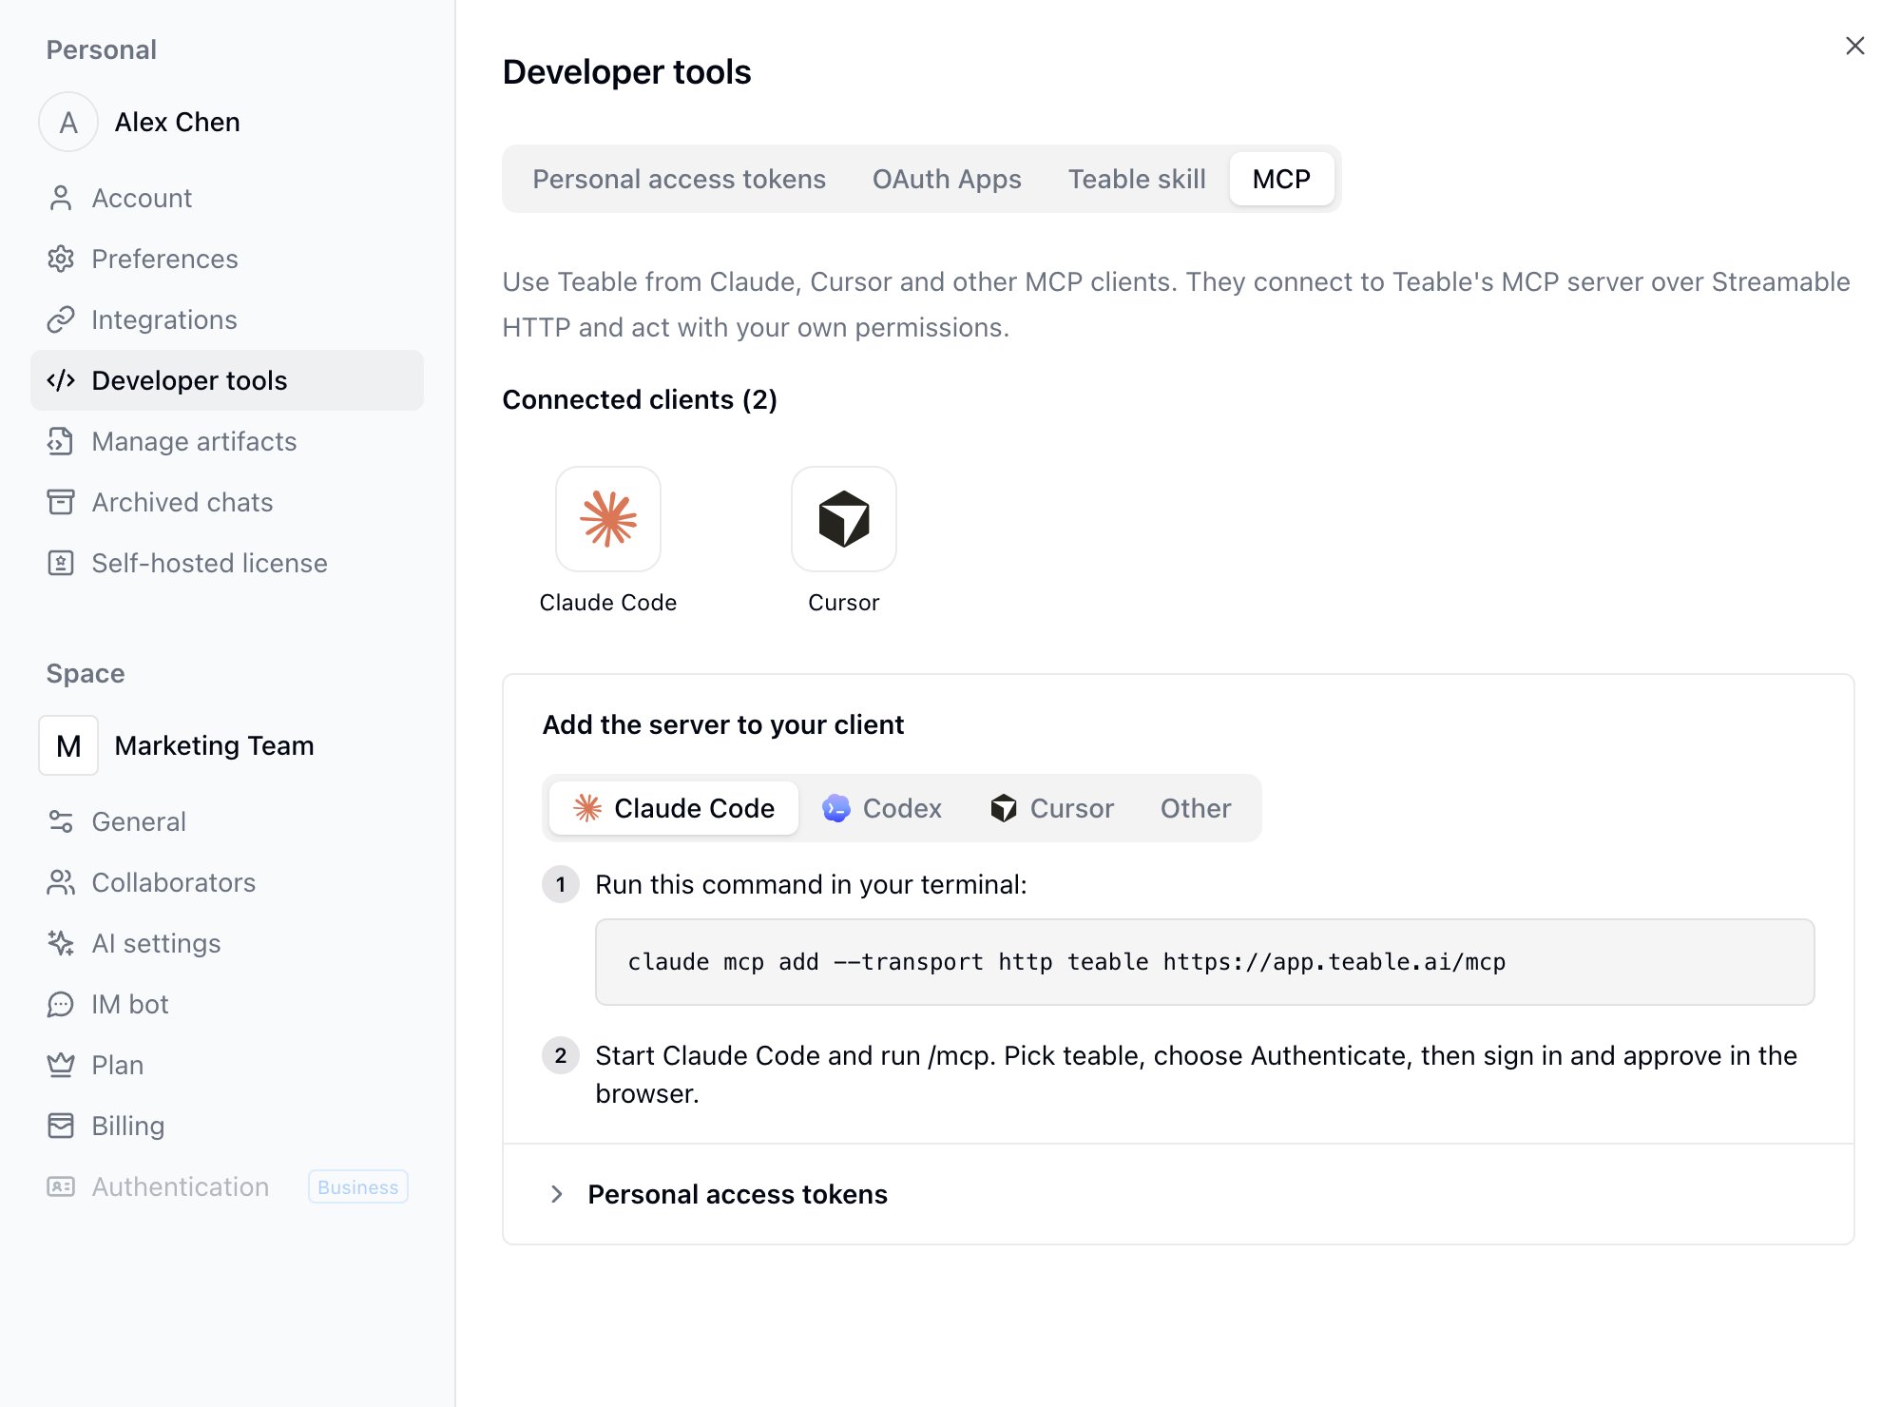
Task: Click the claude mcp add command box
Action: pos(1204,962)
